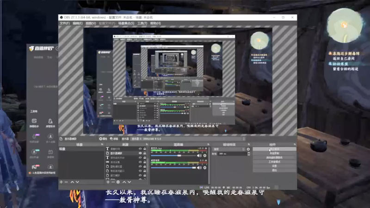The height and width of the screenshot is (208, 370).
Task: Click 退出 exit button in controls
Action: coord(274,170)
